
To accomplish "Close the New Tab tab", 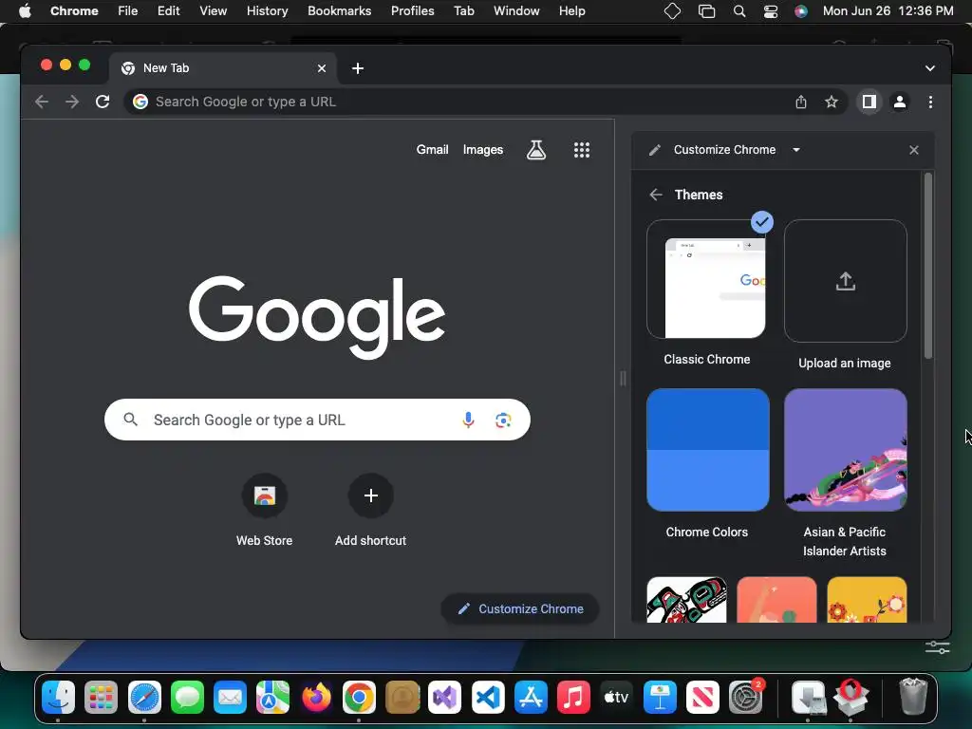I will click(x=322, y=68).
